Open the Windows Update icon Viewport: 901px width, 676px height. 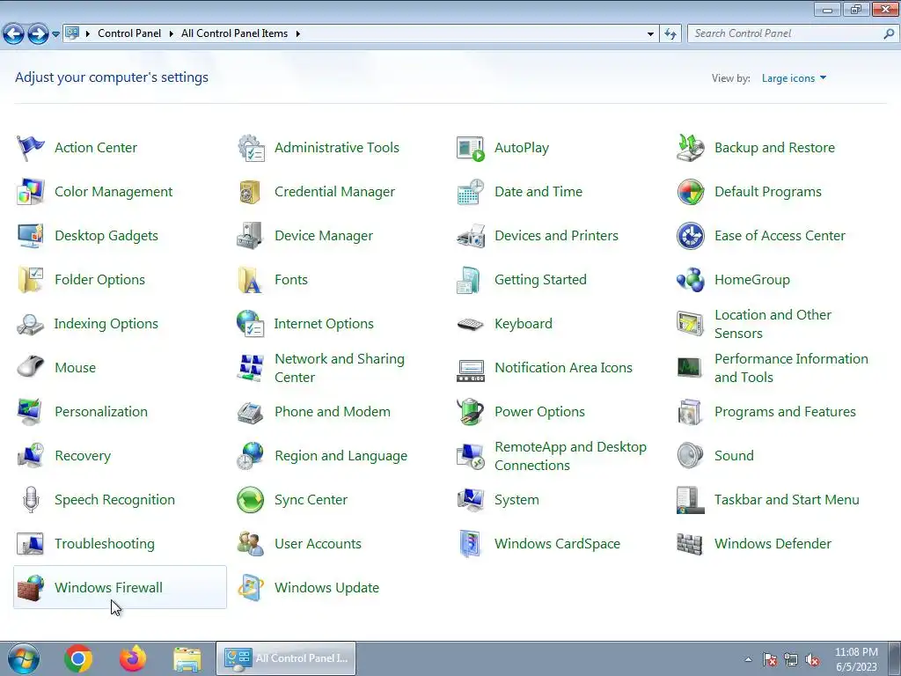click(x=251, y=588)
